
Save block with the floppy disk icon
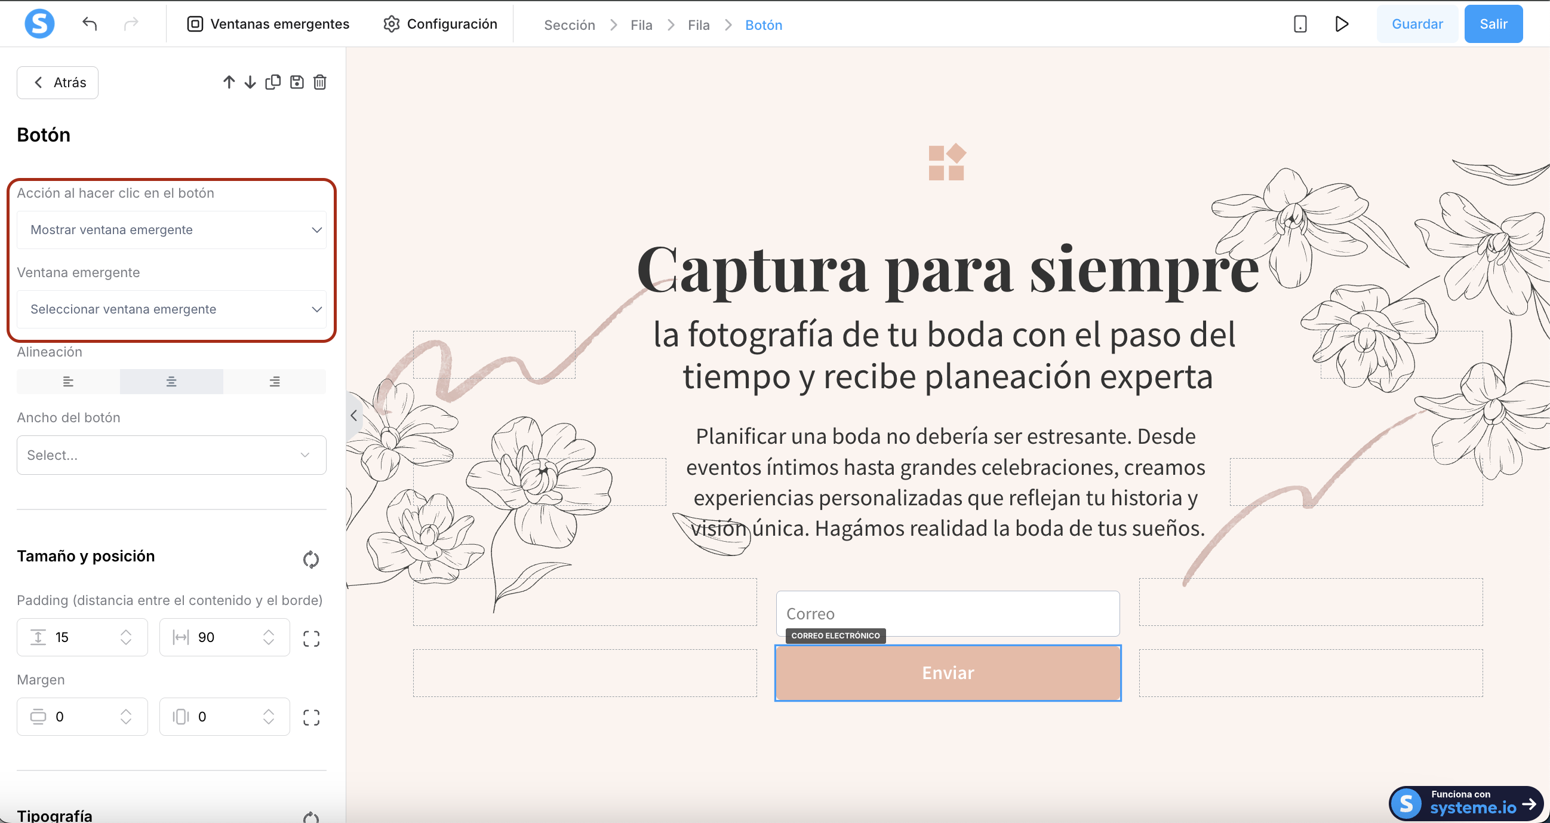pos(297,82)
